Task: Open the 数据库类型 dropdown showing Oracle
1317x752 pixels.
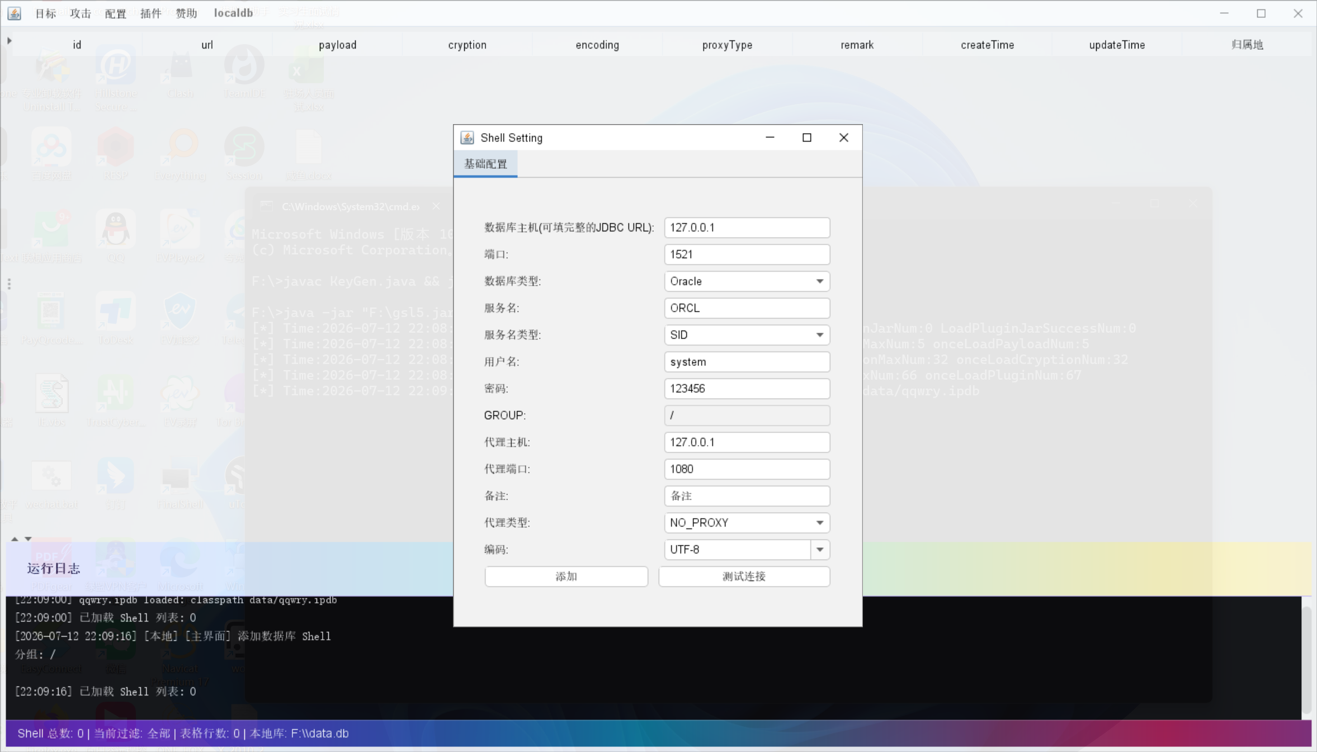Action: (747, 281)
